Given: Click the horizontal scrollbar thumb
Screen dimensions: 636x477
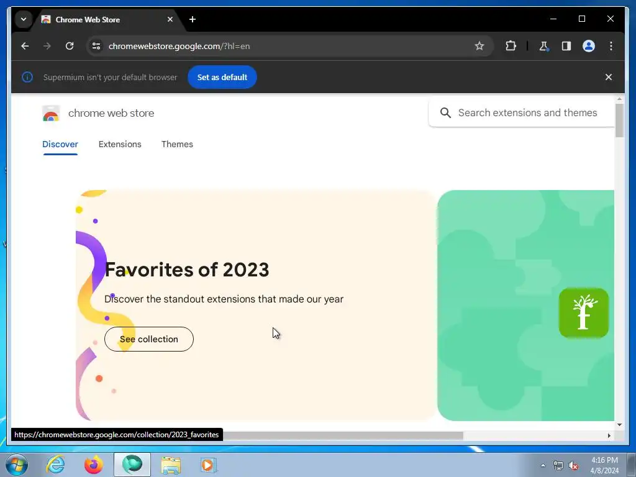Looking at the screenshot, I should pyautogui.click(x=343, y=435).
